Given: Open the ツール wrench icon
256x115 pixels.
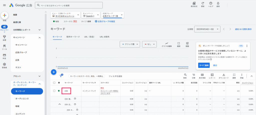Looking at the screenshot, I should [x=4, y=46].
